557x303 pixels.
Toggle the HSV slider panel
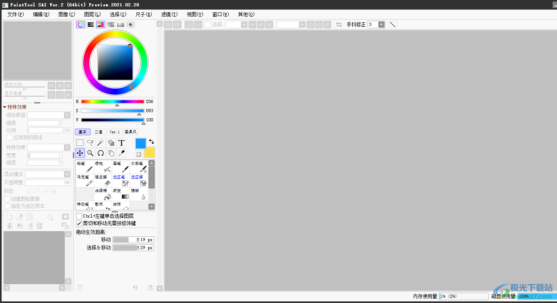coord(101,24)
